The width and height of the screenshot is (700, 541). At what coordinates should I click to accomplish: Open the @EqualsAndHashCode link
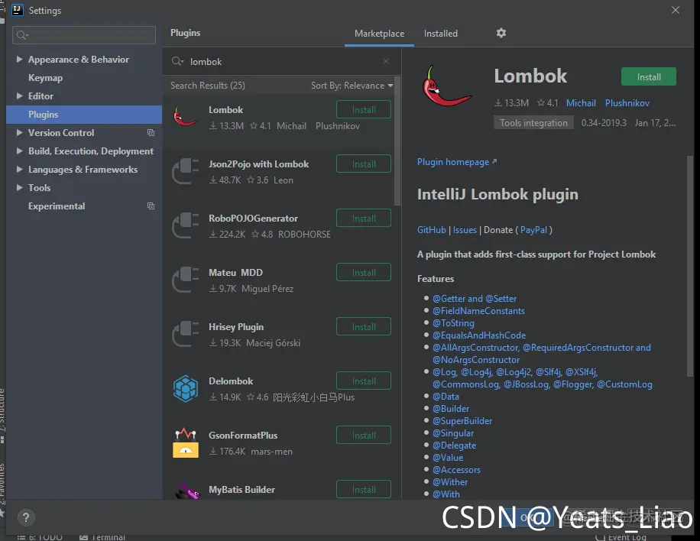coord(478,335)
